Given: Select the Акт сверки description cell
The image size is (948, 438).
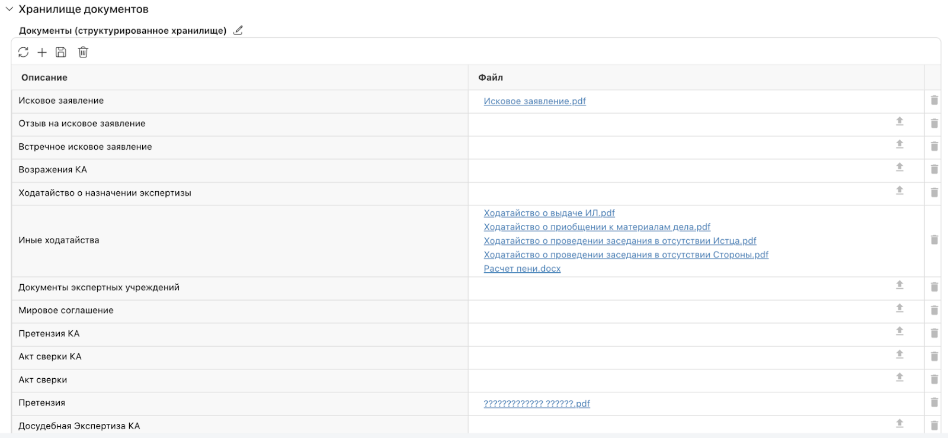Looking at the screenshot, I should [x=240, y=381].
